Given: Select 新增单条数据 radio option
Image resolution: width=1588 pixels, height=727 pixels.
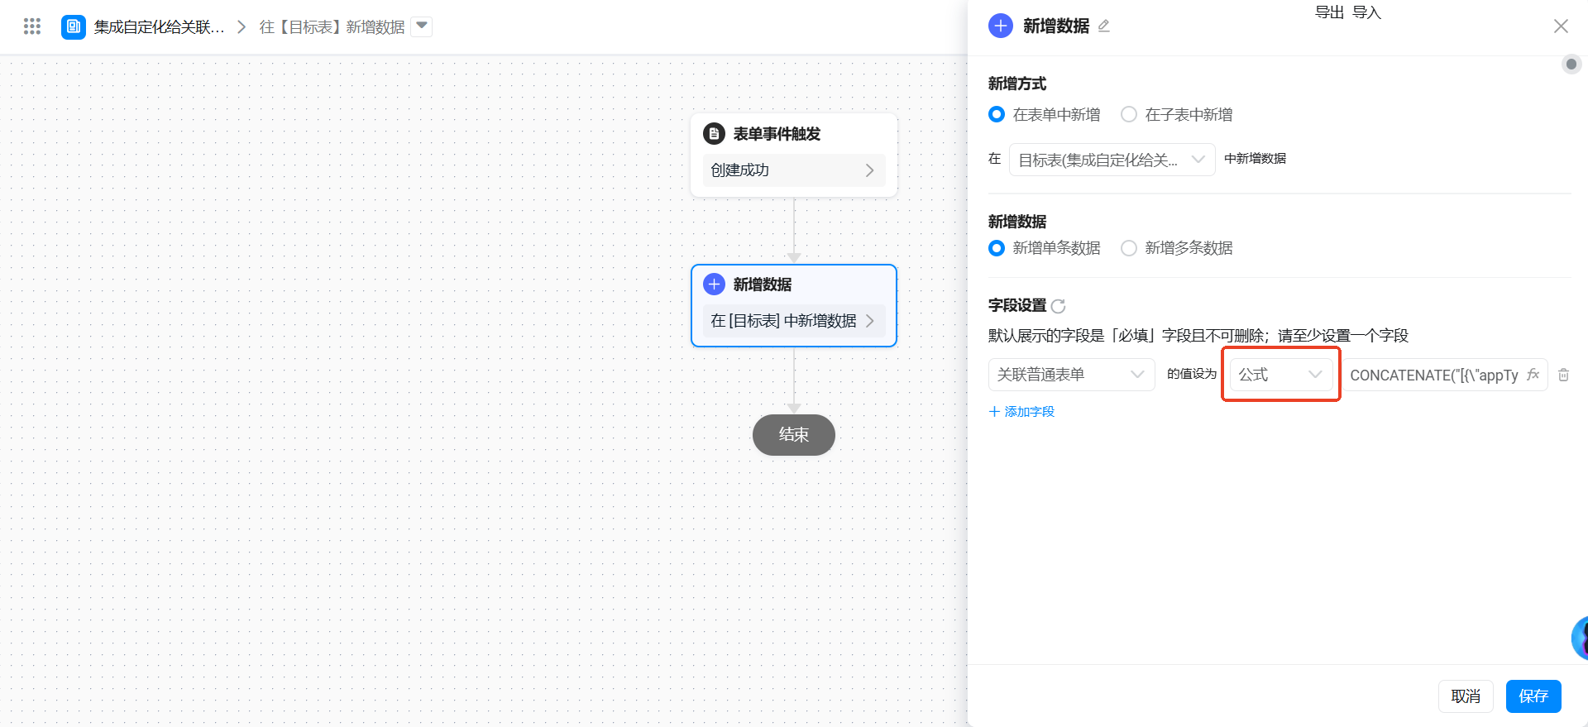Looking at the screenshot, I should click(x=997, y=248).
